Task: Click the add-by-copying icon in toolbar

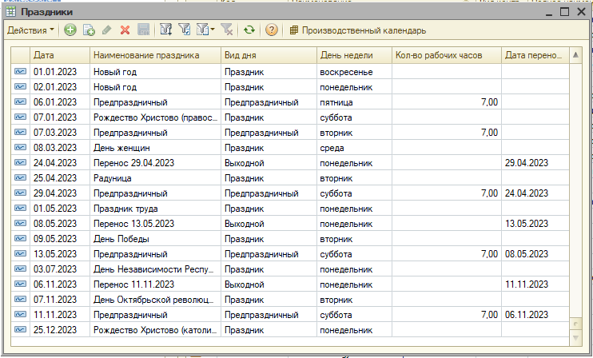Action: coord(89,30)
